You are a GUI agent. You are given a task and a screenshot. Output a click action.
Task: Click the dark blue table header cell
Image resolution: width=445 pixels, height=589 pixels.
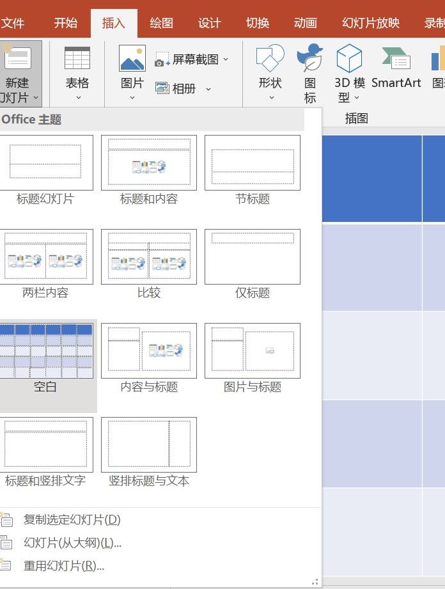[371, 179]
